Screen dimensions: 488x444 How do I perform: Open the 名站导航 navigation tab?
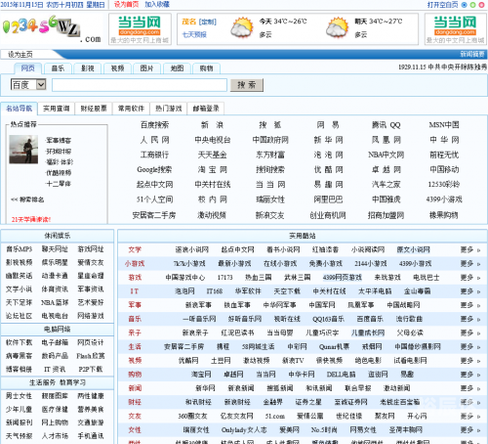(20, 109)
